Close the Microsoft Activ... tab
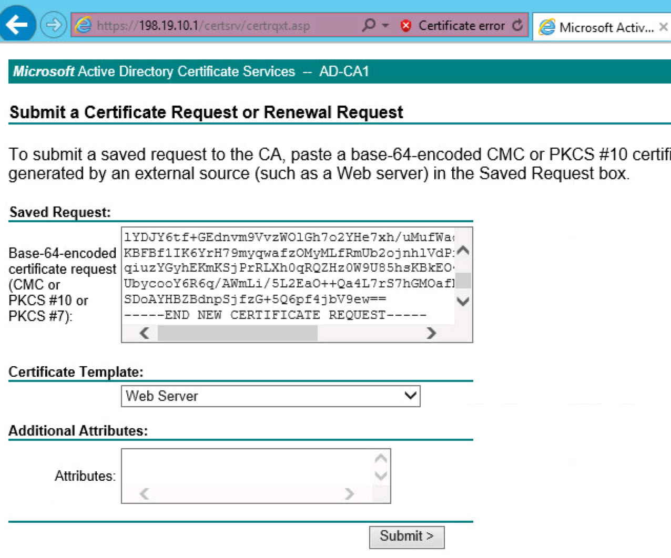Screen dimensions: 671x558 (664, 27)
